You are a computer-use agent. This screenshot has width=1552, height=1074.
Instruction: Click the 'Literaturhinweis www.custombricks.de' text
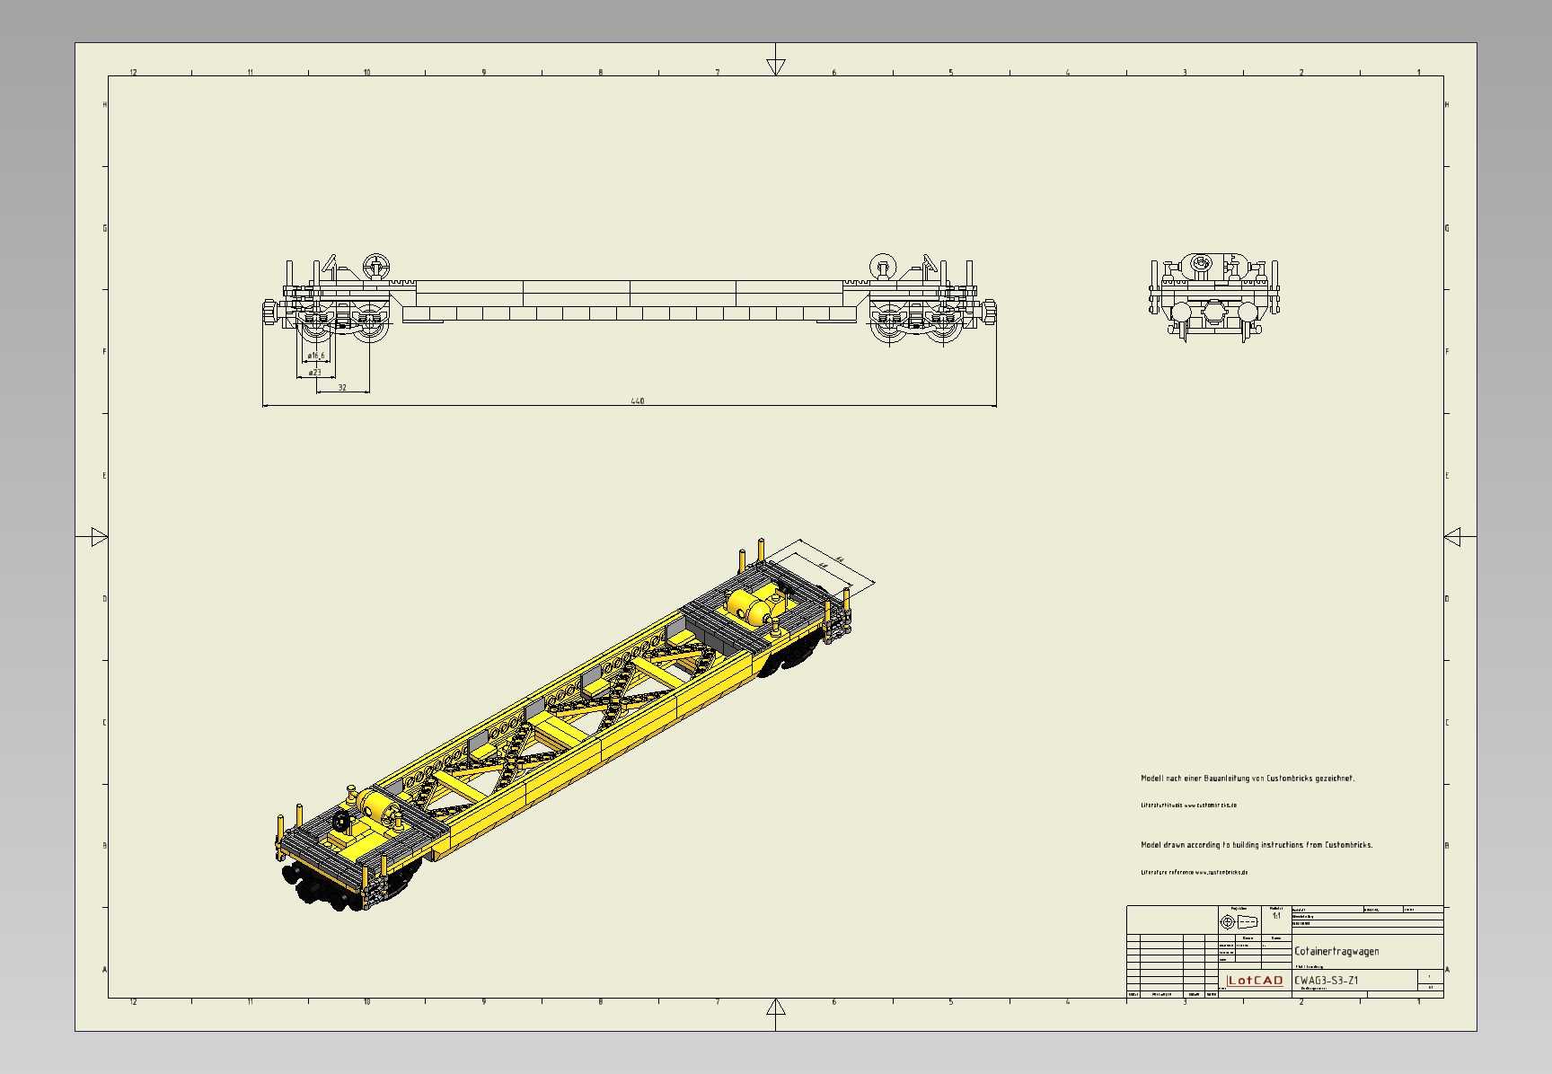coord(1188,805)
